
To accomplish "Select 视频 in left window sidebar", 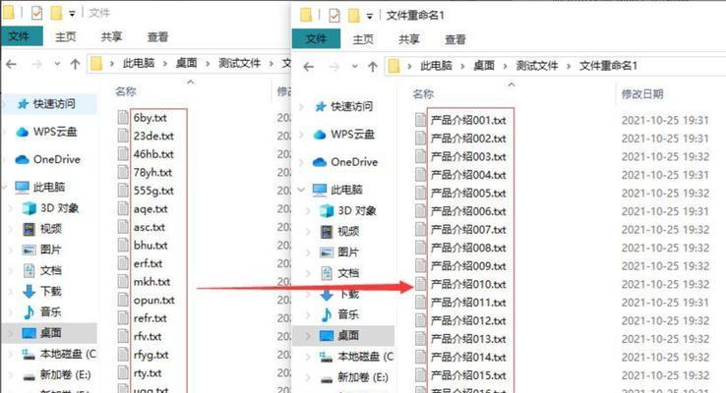I will [50, 229].
